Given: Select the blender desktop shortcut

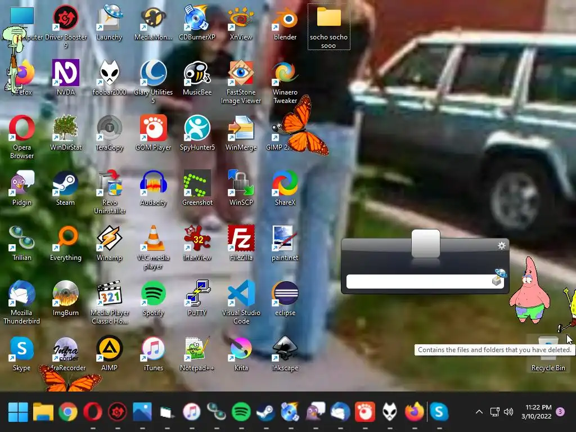Looking at the screenshot, I should (285, 22).
